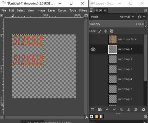Click the 'main surface' layer name

(x=127, y=39)
